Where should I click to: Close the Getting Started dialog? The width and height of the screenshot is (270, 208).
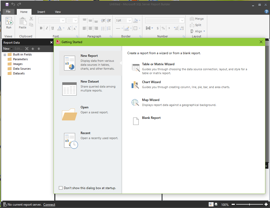(x=261, y=42)
